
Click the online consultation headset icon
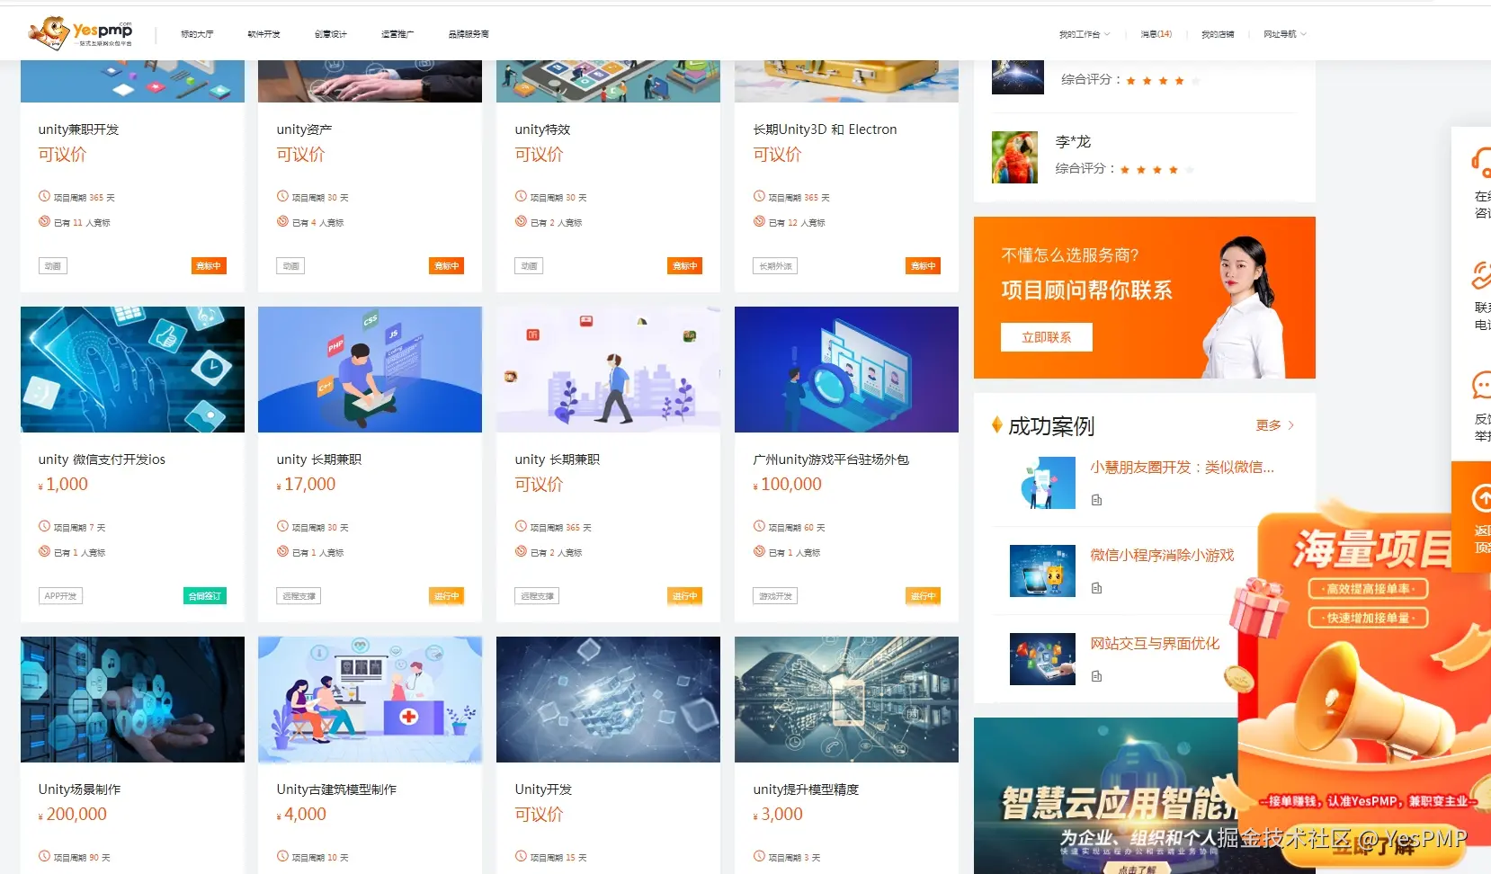click(1481, 162)
